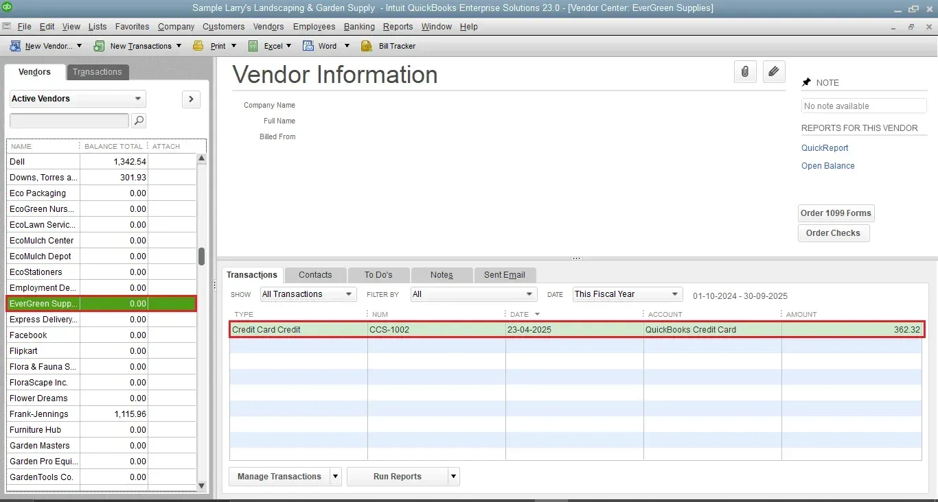
Task: Click the Excel spreadsheet icon
Action: 253,46
